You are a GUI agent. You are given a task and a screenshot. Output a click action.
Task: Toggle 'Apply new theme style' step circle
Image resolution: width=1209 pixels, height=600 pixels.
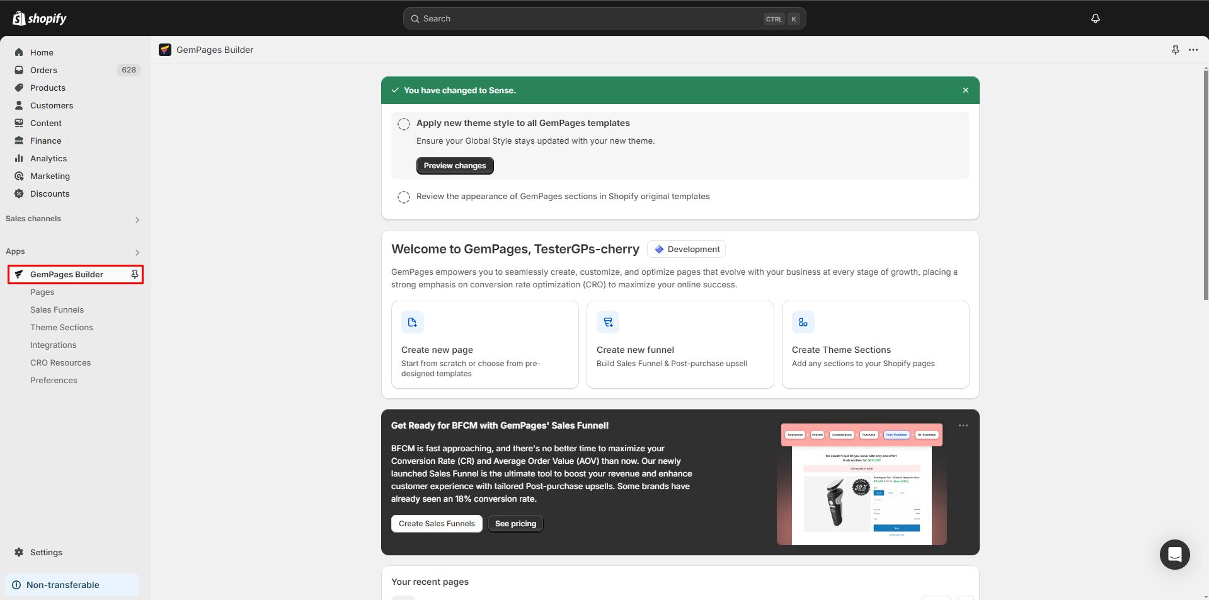[404, 124]
